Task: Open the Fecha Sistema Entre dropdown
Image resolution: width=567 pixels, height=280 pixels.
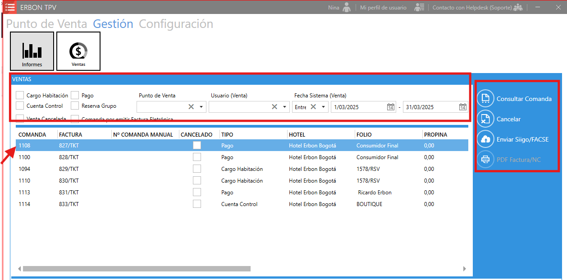Action: (323, 107)
